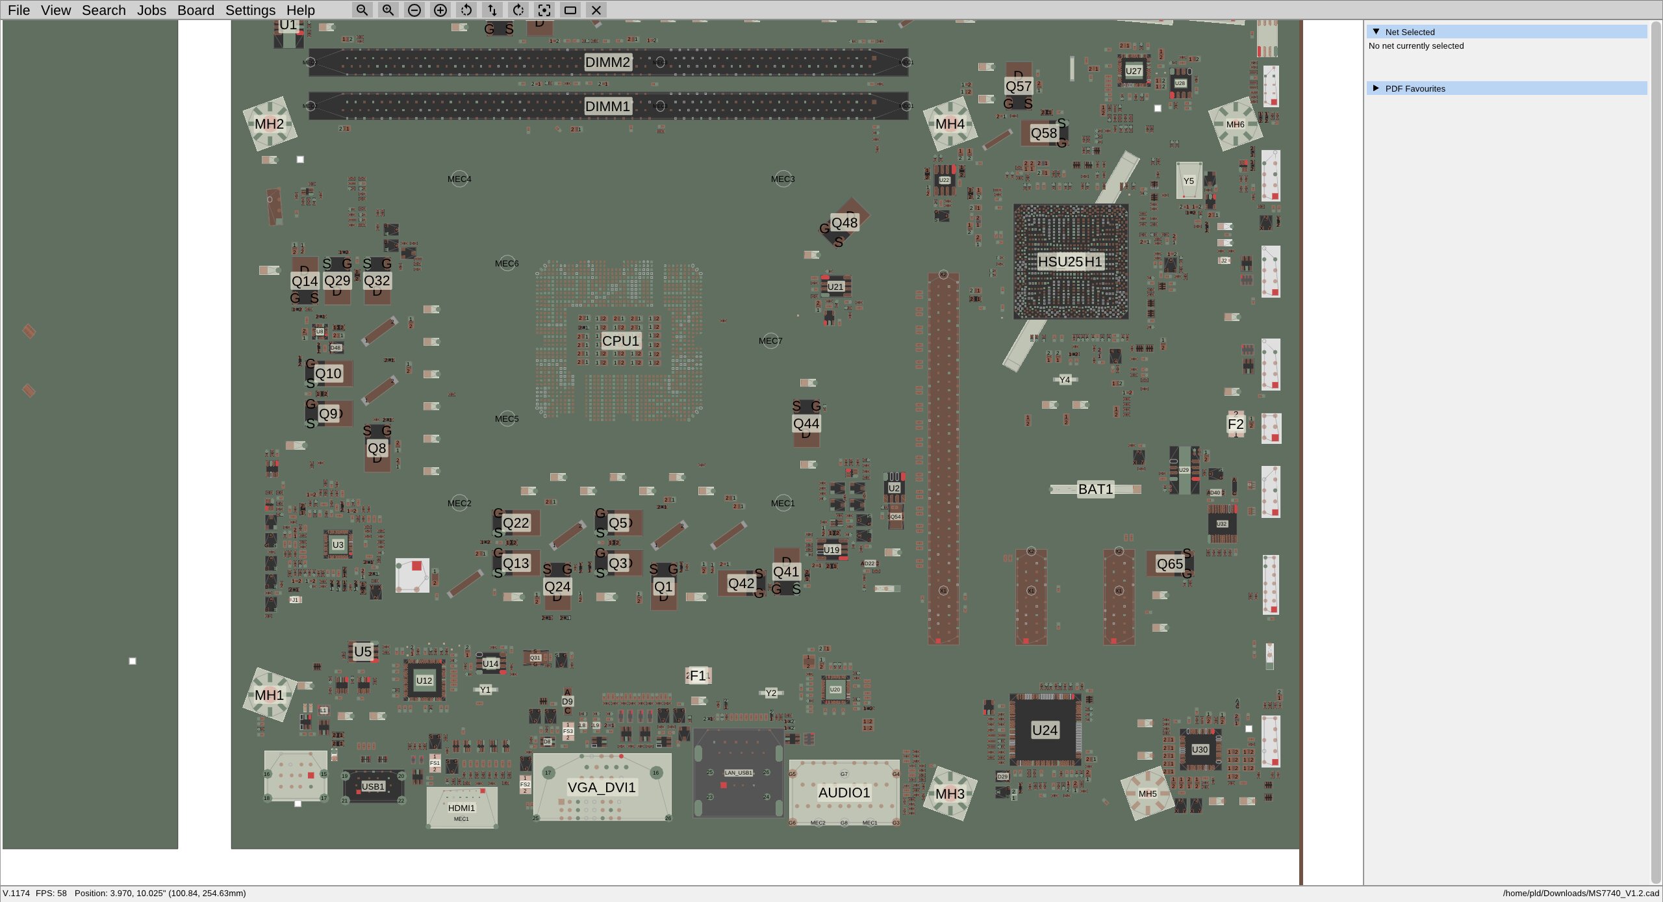Flip the board using the up-down arrows icon

click(x=492, y=10)
